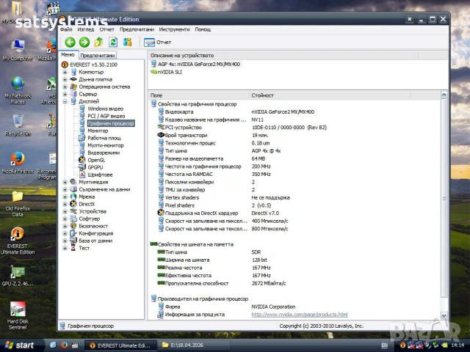Click the Refresh toolbar icon
This screenshot has height=352, width=470.
(x=113, y=43)
